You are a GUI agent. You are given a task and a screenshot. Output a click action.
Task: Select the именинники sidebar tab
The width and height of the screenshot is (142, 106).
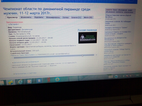pyautogui.click(x=129, y=12)
